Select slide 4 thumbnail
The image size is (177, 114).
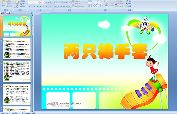(x=17, y=94)
